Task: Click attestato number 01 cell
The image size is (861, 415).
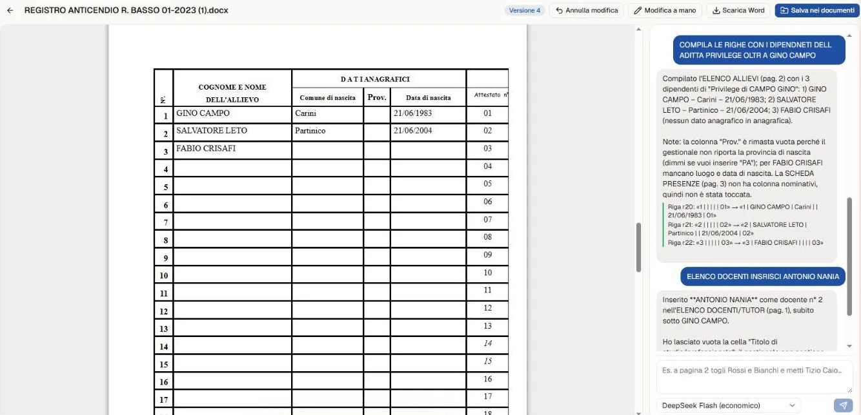Action: 487,113
